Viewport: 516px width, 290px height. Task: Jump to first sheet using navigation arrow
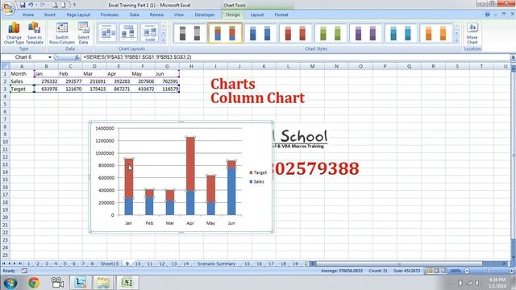pos(3,263)
